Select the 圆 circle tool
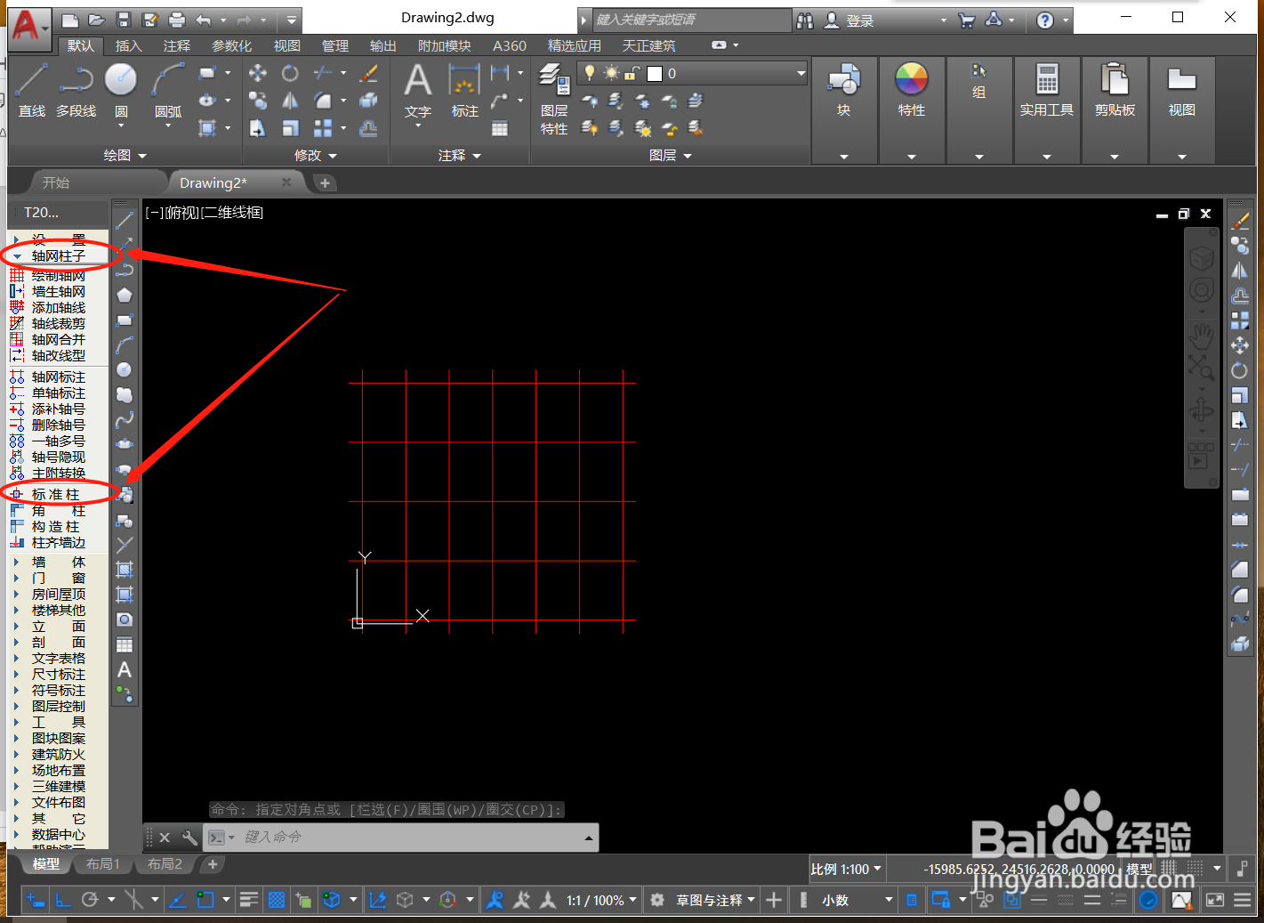Image resolution: width=1264 pixels, height=923 pixels. pyautogui.click(x=121, y=91)
